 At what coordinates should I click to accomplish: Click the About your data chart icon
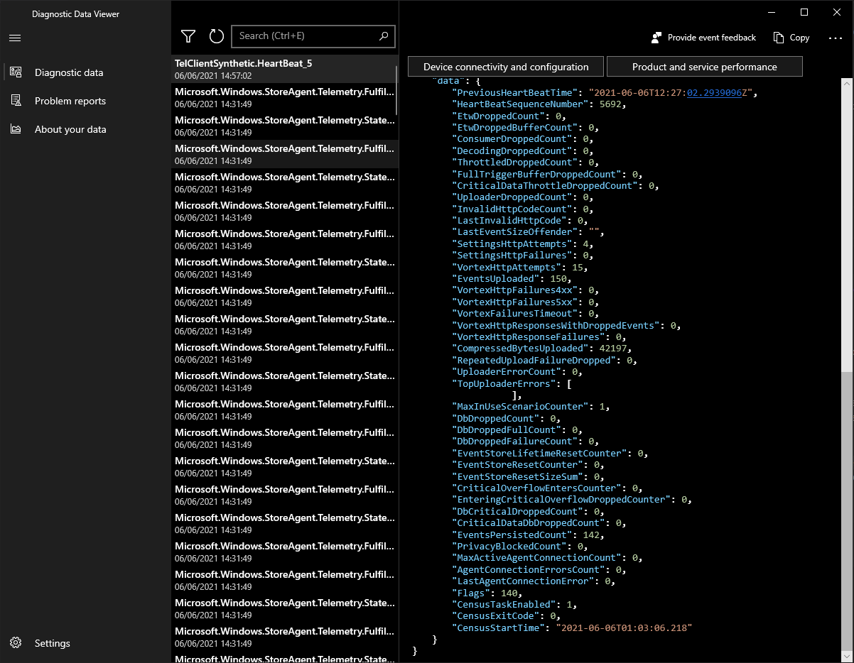16,129
